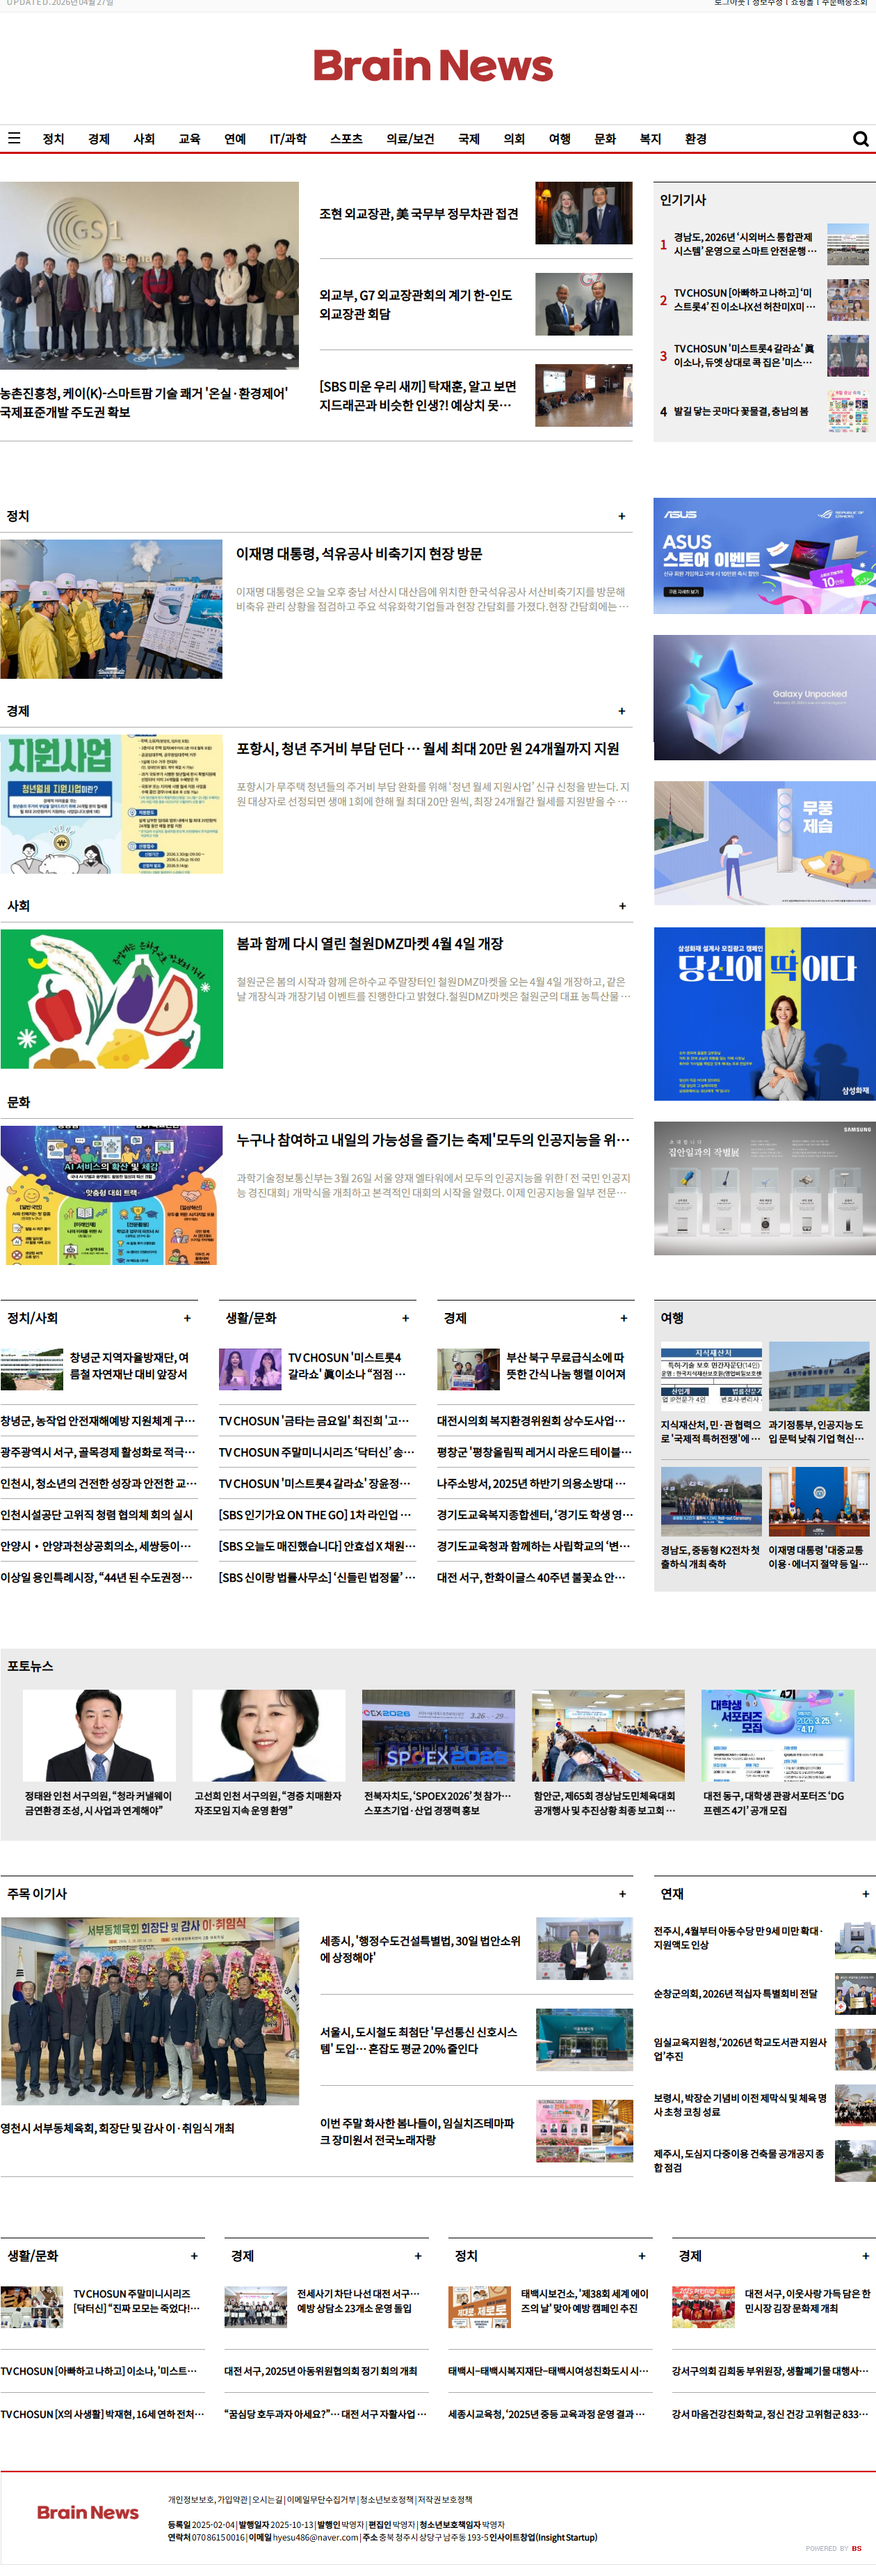Expand the 주목 이기사 plus icon
The image size is (876, 2576).
[x=622, y=1893]
